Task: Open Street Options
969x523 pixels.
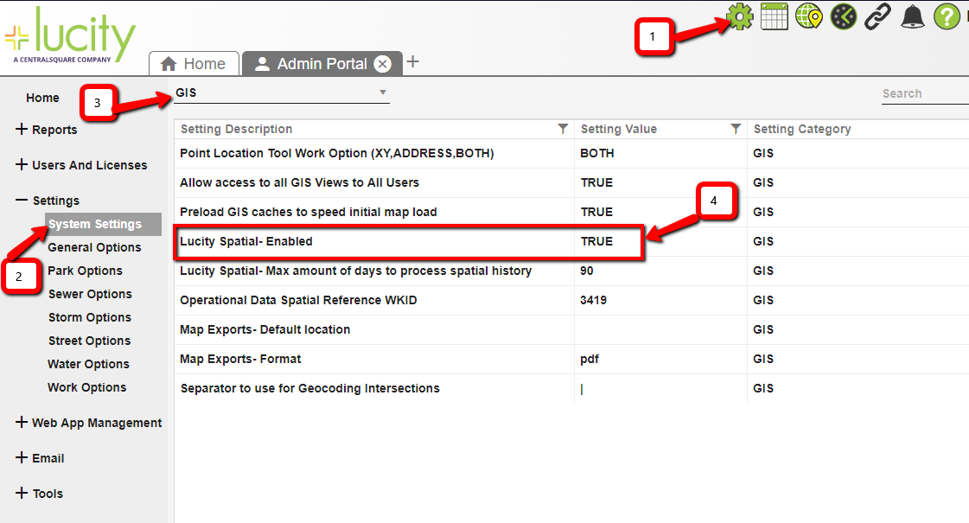Action: click(x=90, y=341)
